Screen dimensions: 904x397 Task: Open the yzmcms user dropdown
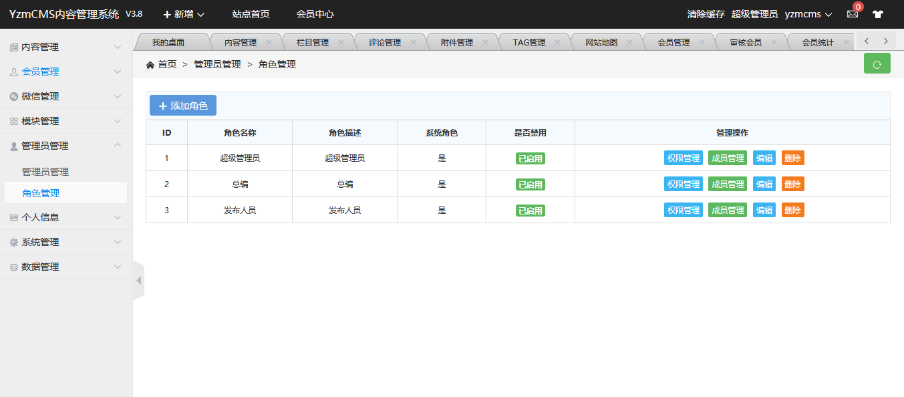tap(808, 14)
